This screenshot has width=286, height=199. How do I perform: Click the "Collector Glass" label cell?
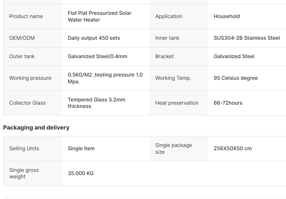28,103
